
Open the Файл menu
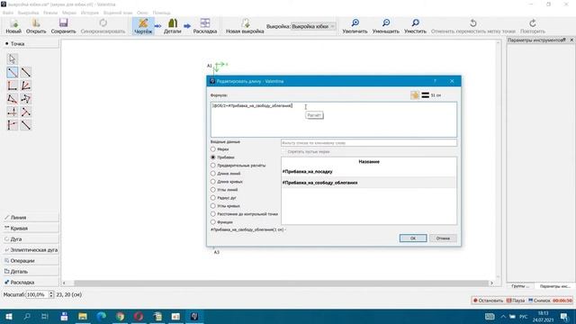coord(8,13)
